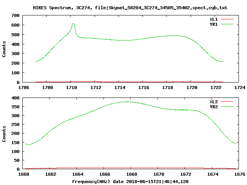
Task: Click the YR1 spectral peak near 1710 MHz
Action: 73,24
